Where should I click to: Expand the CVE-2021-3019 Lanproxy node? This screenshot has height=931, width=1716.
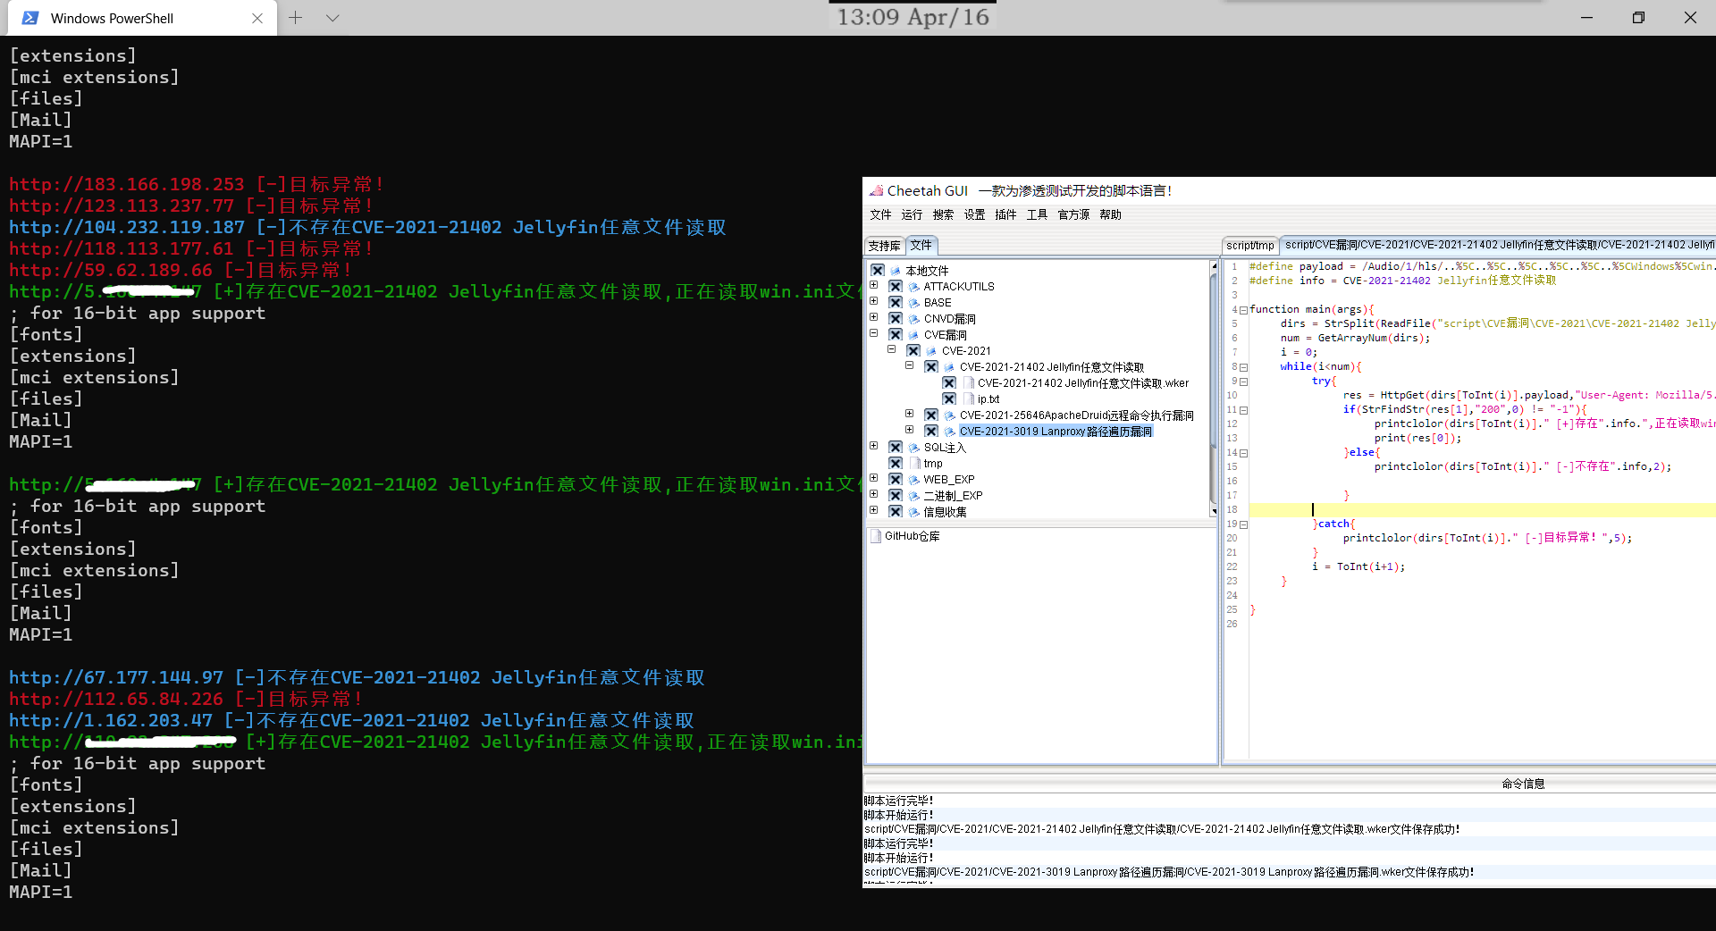pos(910,430)
